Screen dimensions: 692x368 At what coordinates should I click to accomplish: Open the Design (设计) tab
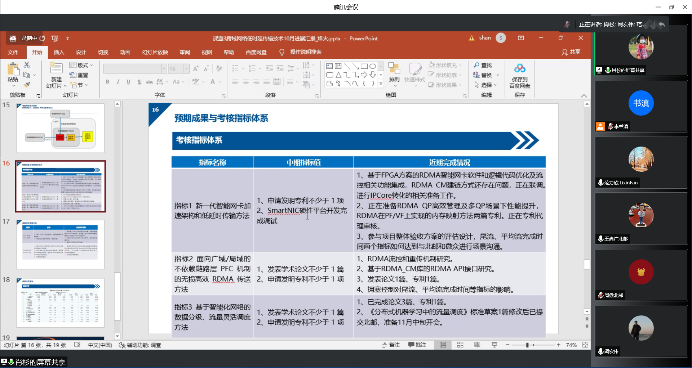coord(81,52)
